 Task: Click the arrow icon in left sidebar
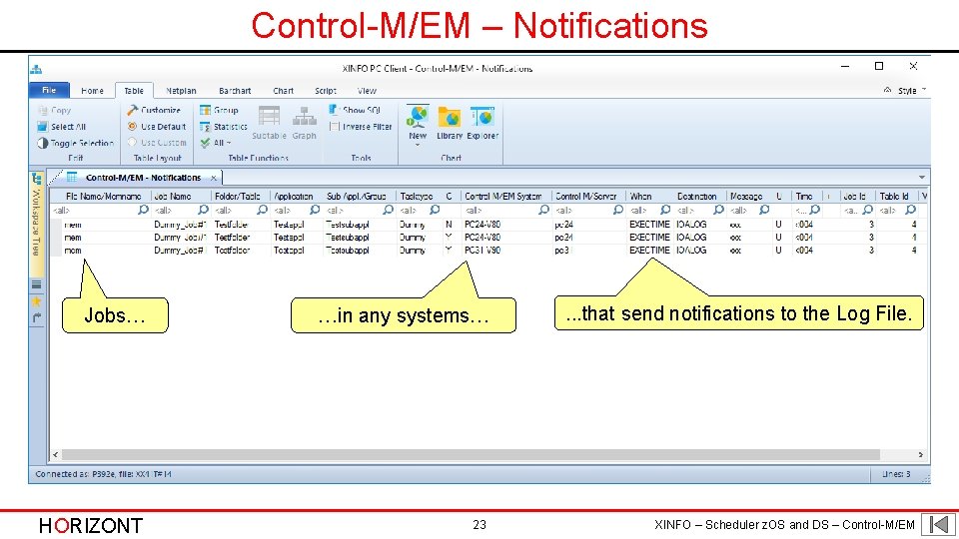37,317
